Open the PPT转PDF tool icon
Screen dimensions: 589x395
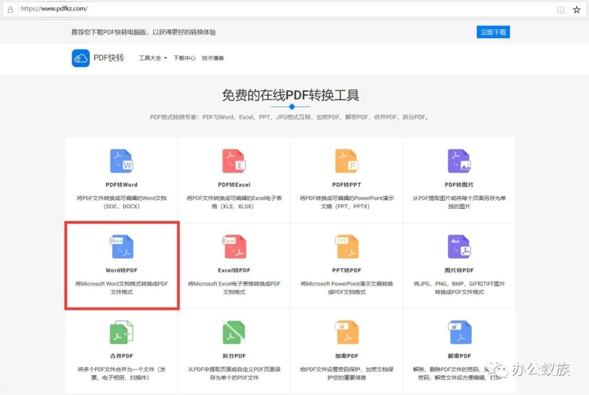347,246
